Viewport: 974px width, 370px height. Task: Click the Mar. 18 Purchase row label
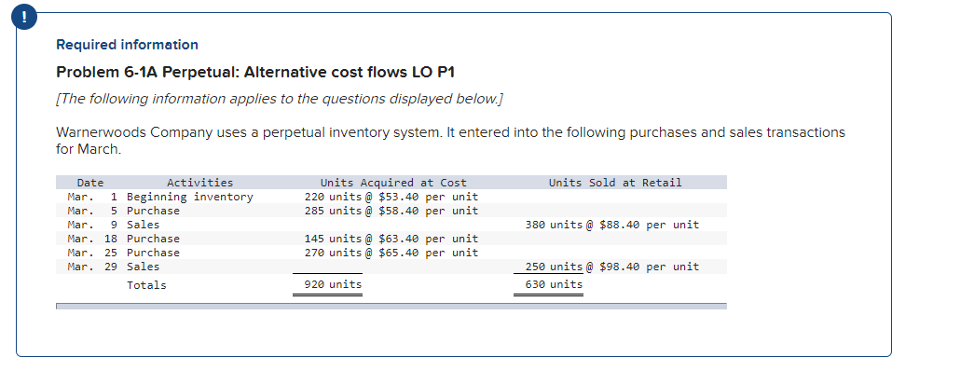pyautogui.click(x=153, y=239)
